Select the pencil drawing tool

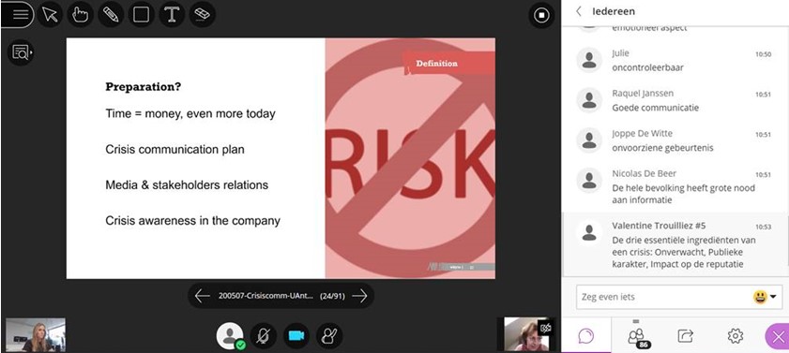[x=110, y=14]
